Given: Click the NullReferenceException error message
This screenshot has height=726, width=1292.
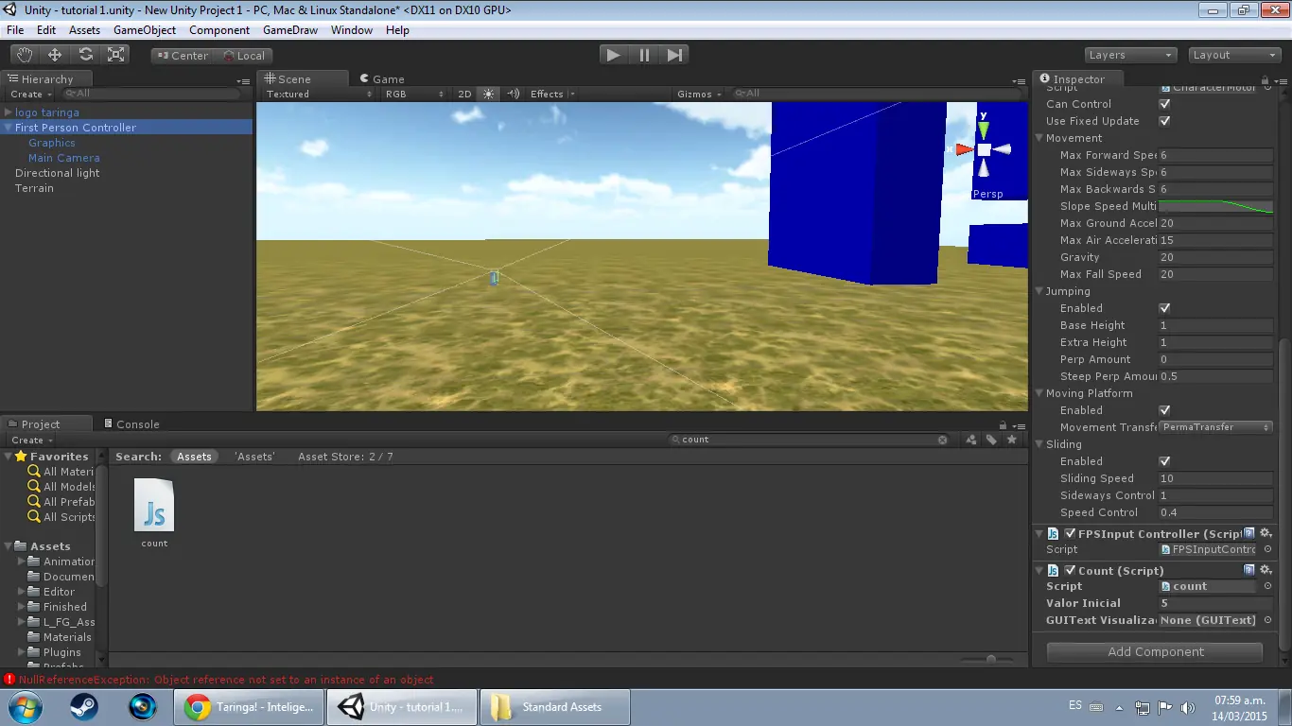Looking at the screenshot, I should tap(226, 679).
